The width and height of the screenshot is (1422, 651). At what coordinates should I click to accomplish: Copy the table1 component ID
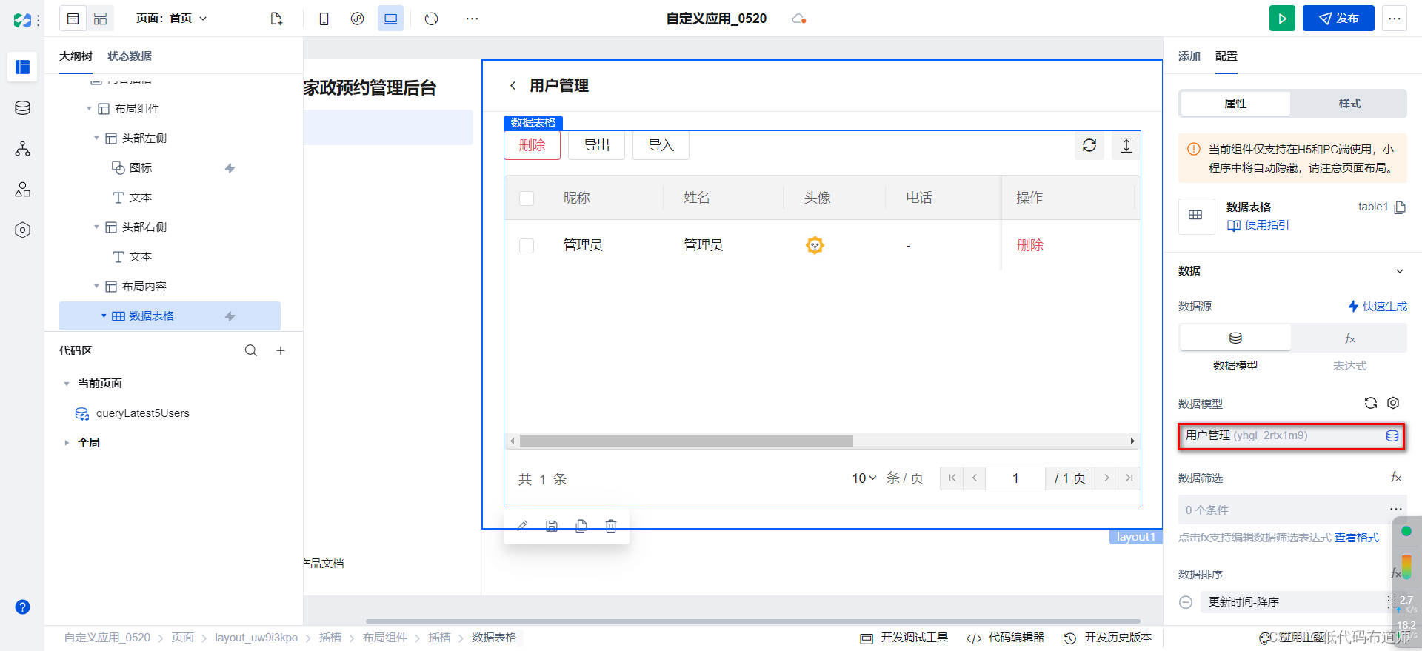pos(1400,207)
